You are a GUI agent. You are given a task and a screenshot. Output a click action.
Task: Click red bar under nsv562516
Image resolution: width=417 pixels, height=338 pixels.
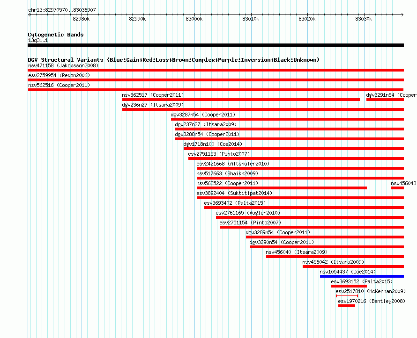[216, 90]
